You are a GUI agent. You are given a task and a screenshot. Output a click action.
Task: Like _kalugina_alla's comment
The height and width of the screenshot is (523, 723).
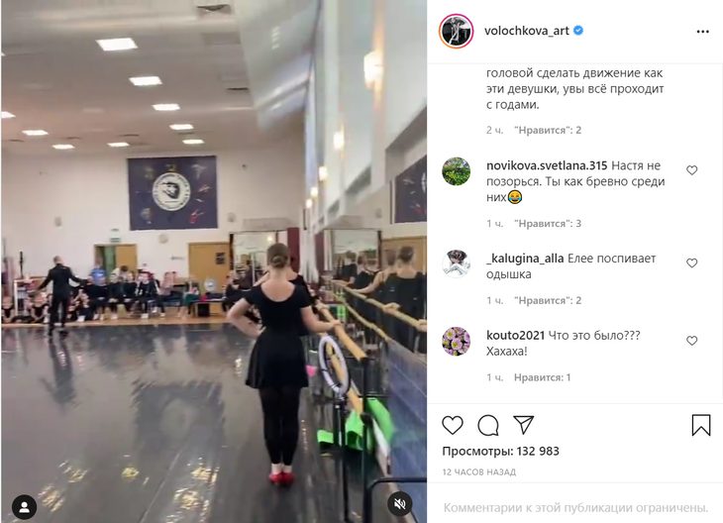coord(691,262)
